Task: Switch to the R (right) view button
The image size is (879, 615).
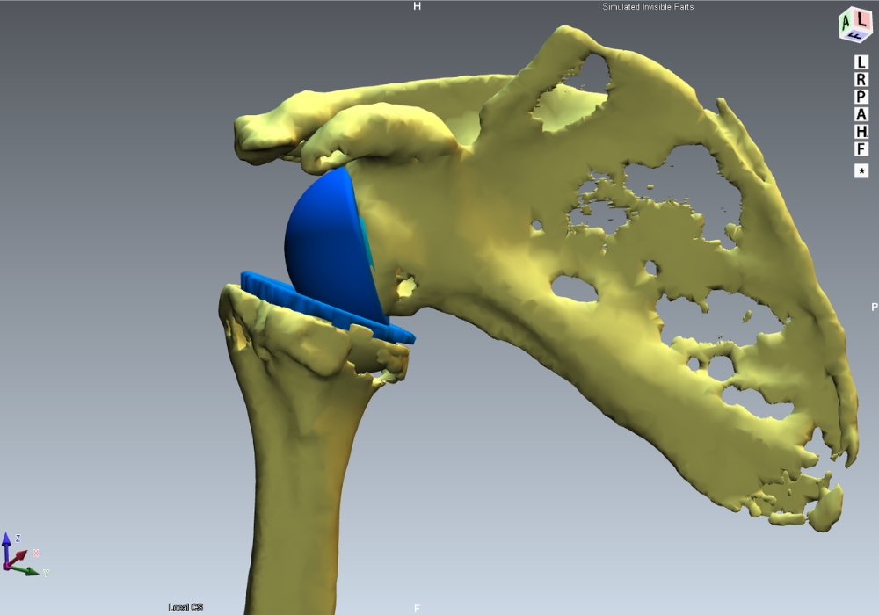Action: click(x=861, y=80)
